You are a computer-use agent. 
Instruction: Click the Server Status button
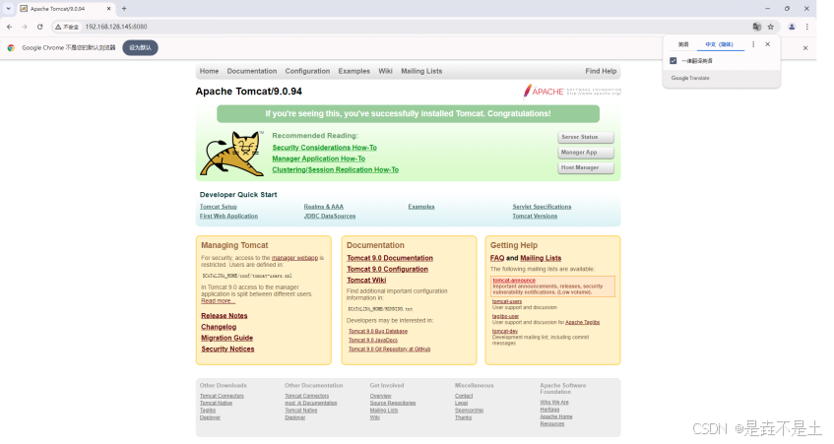586,137
